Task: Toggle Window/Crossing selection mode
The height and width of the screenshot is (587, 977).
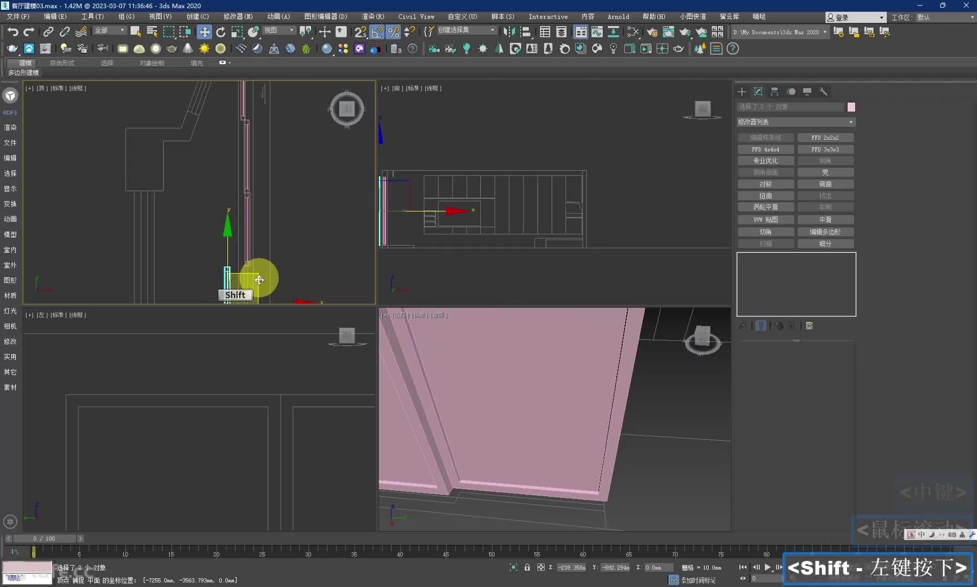Action: tap(185, 32)
